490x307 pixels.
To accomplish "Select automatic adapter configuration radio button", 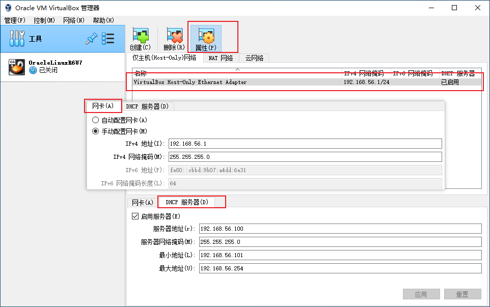I will (95, 120).
